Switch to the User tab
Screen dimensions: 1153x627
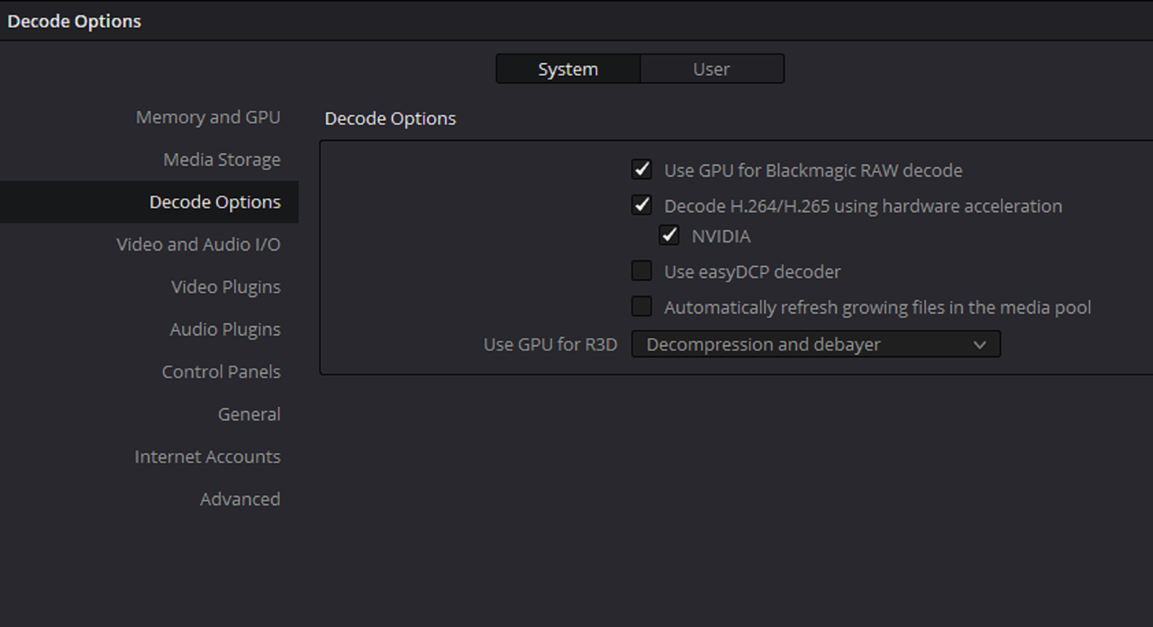712,69
